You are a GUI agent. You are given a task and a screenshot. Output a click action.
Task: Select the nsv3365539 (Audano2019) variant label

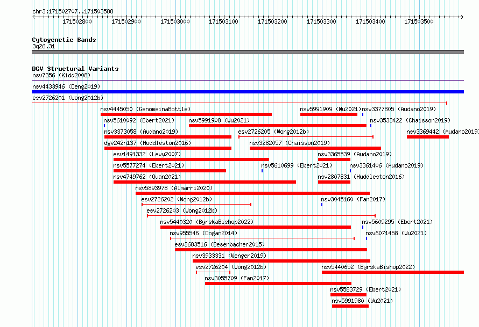355,154
